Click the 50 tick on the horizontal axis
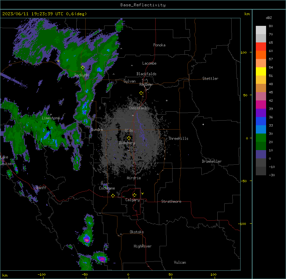 tap(171, 274)
